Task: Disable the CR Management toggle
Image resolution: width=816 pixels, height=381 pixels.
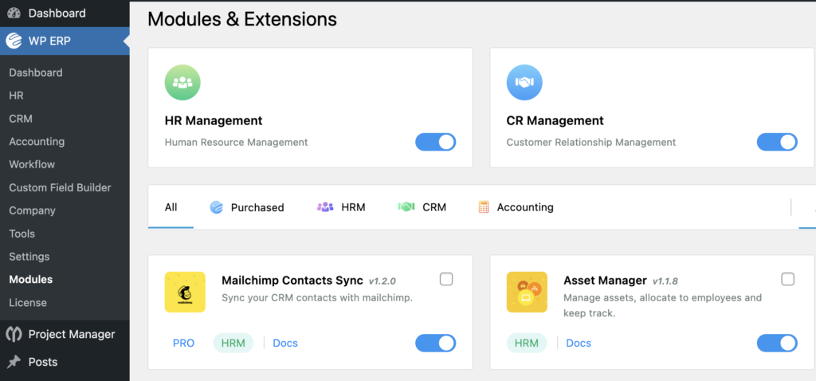Action: tap(777, 142)
